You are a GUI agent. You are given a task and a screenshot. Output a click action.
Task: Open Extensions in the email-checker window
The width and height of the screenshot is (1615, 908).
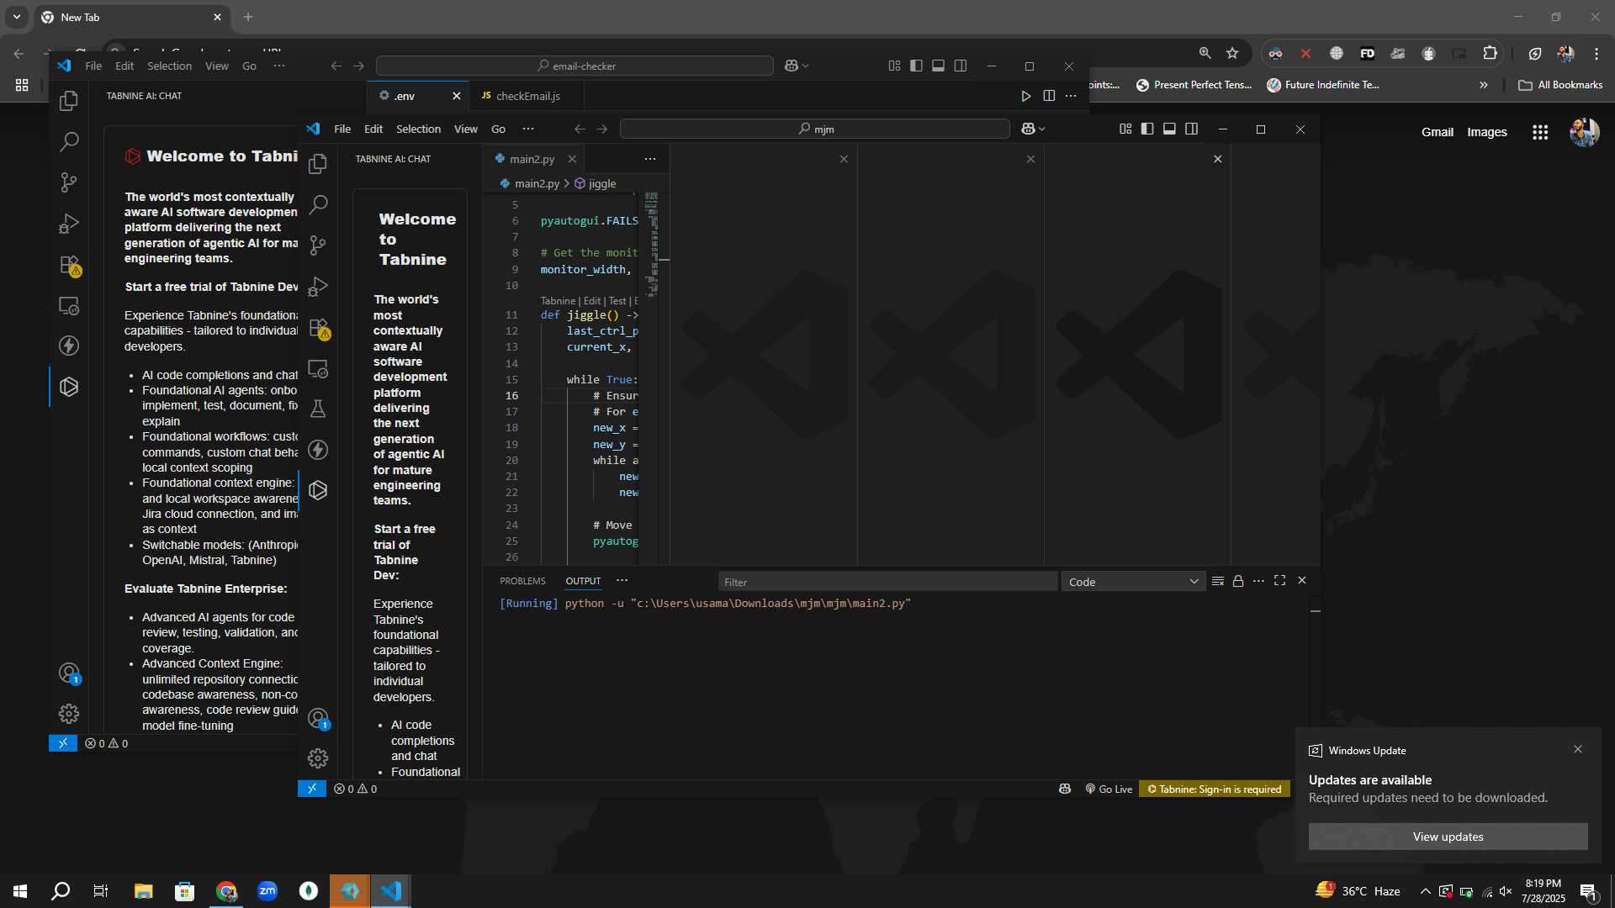pos(69,265)
